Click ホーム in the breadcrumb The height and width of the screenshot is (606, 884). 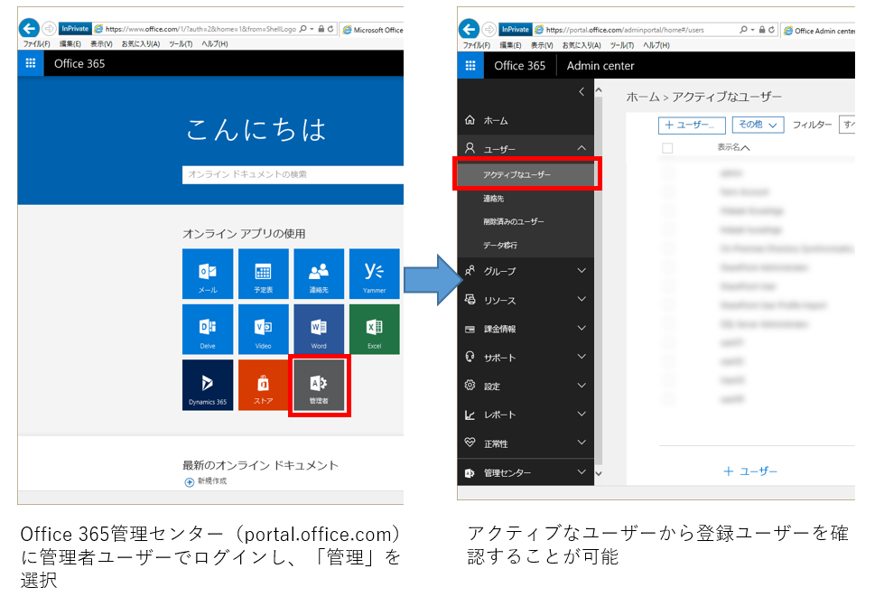(x=643, y=97)
